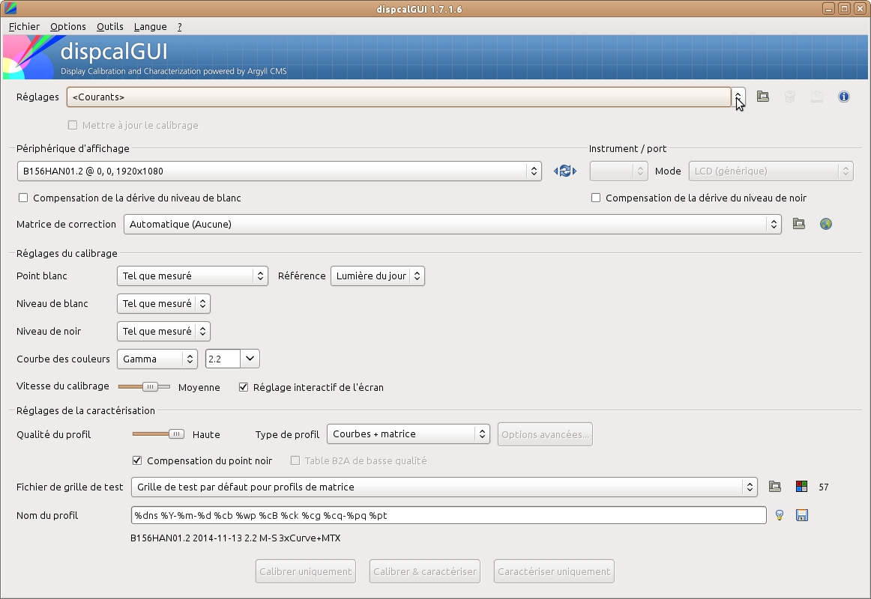Open the Fichier menu
Screen dimensions: 871x599
point(24,27)
